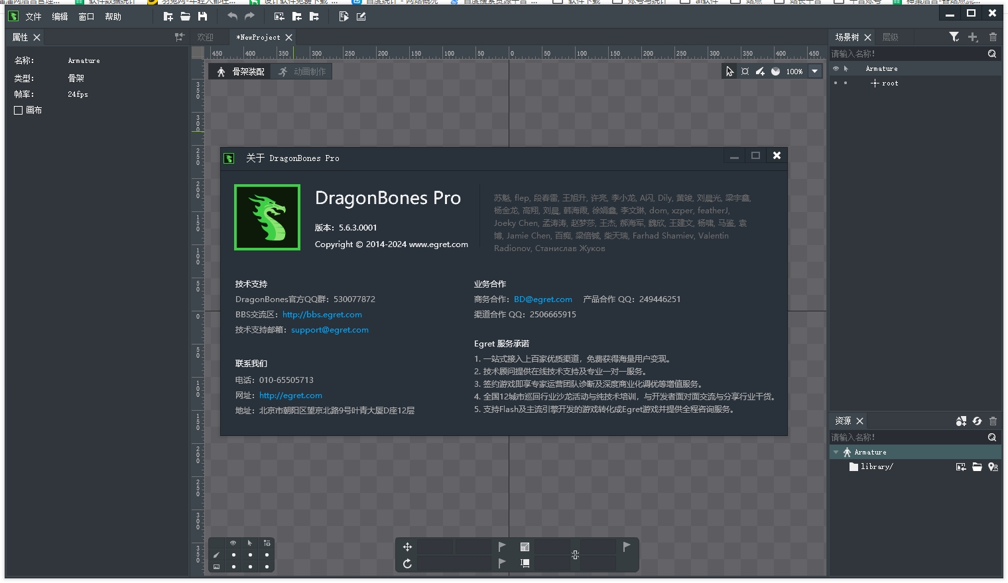Click the properties panel layout options icon
This screenshot has width=1008, height=583.
tap(179, 37)
